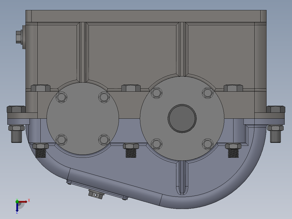Viewport: 292px width, 219px height.
Task: Select the far-right flange bolt head
Action: point(276,109)
